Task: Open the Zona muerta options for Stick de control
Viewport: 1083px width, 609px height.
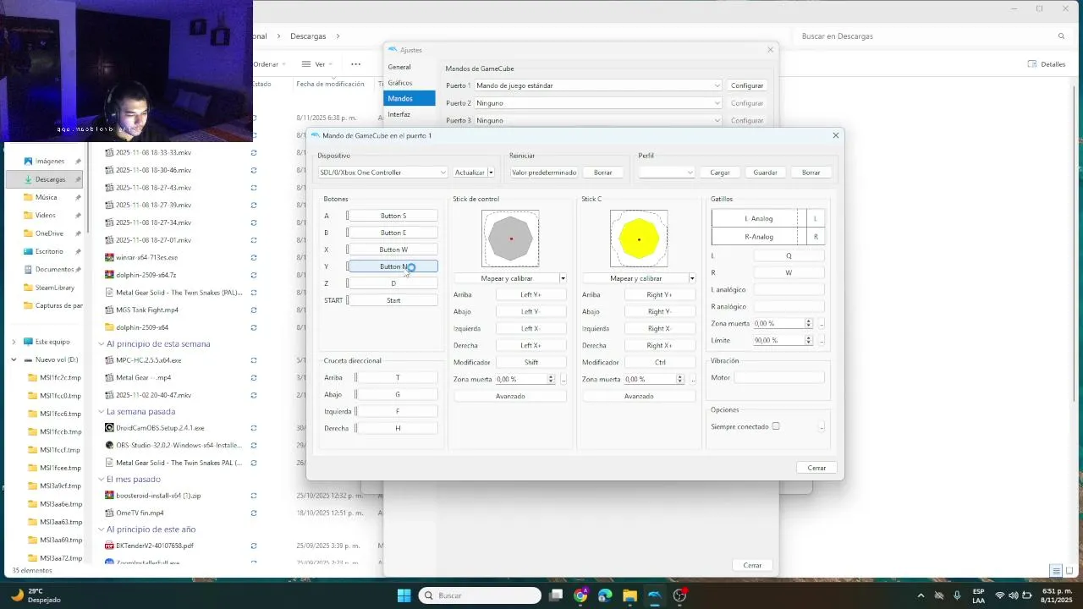Action: [563, 380]
